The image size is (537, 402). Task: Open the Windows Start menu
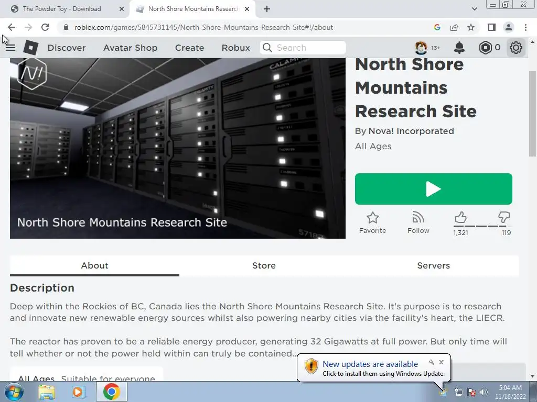[x=14, y=392]
